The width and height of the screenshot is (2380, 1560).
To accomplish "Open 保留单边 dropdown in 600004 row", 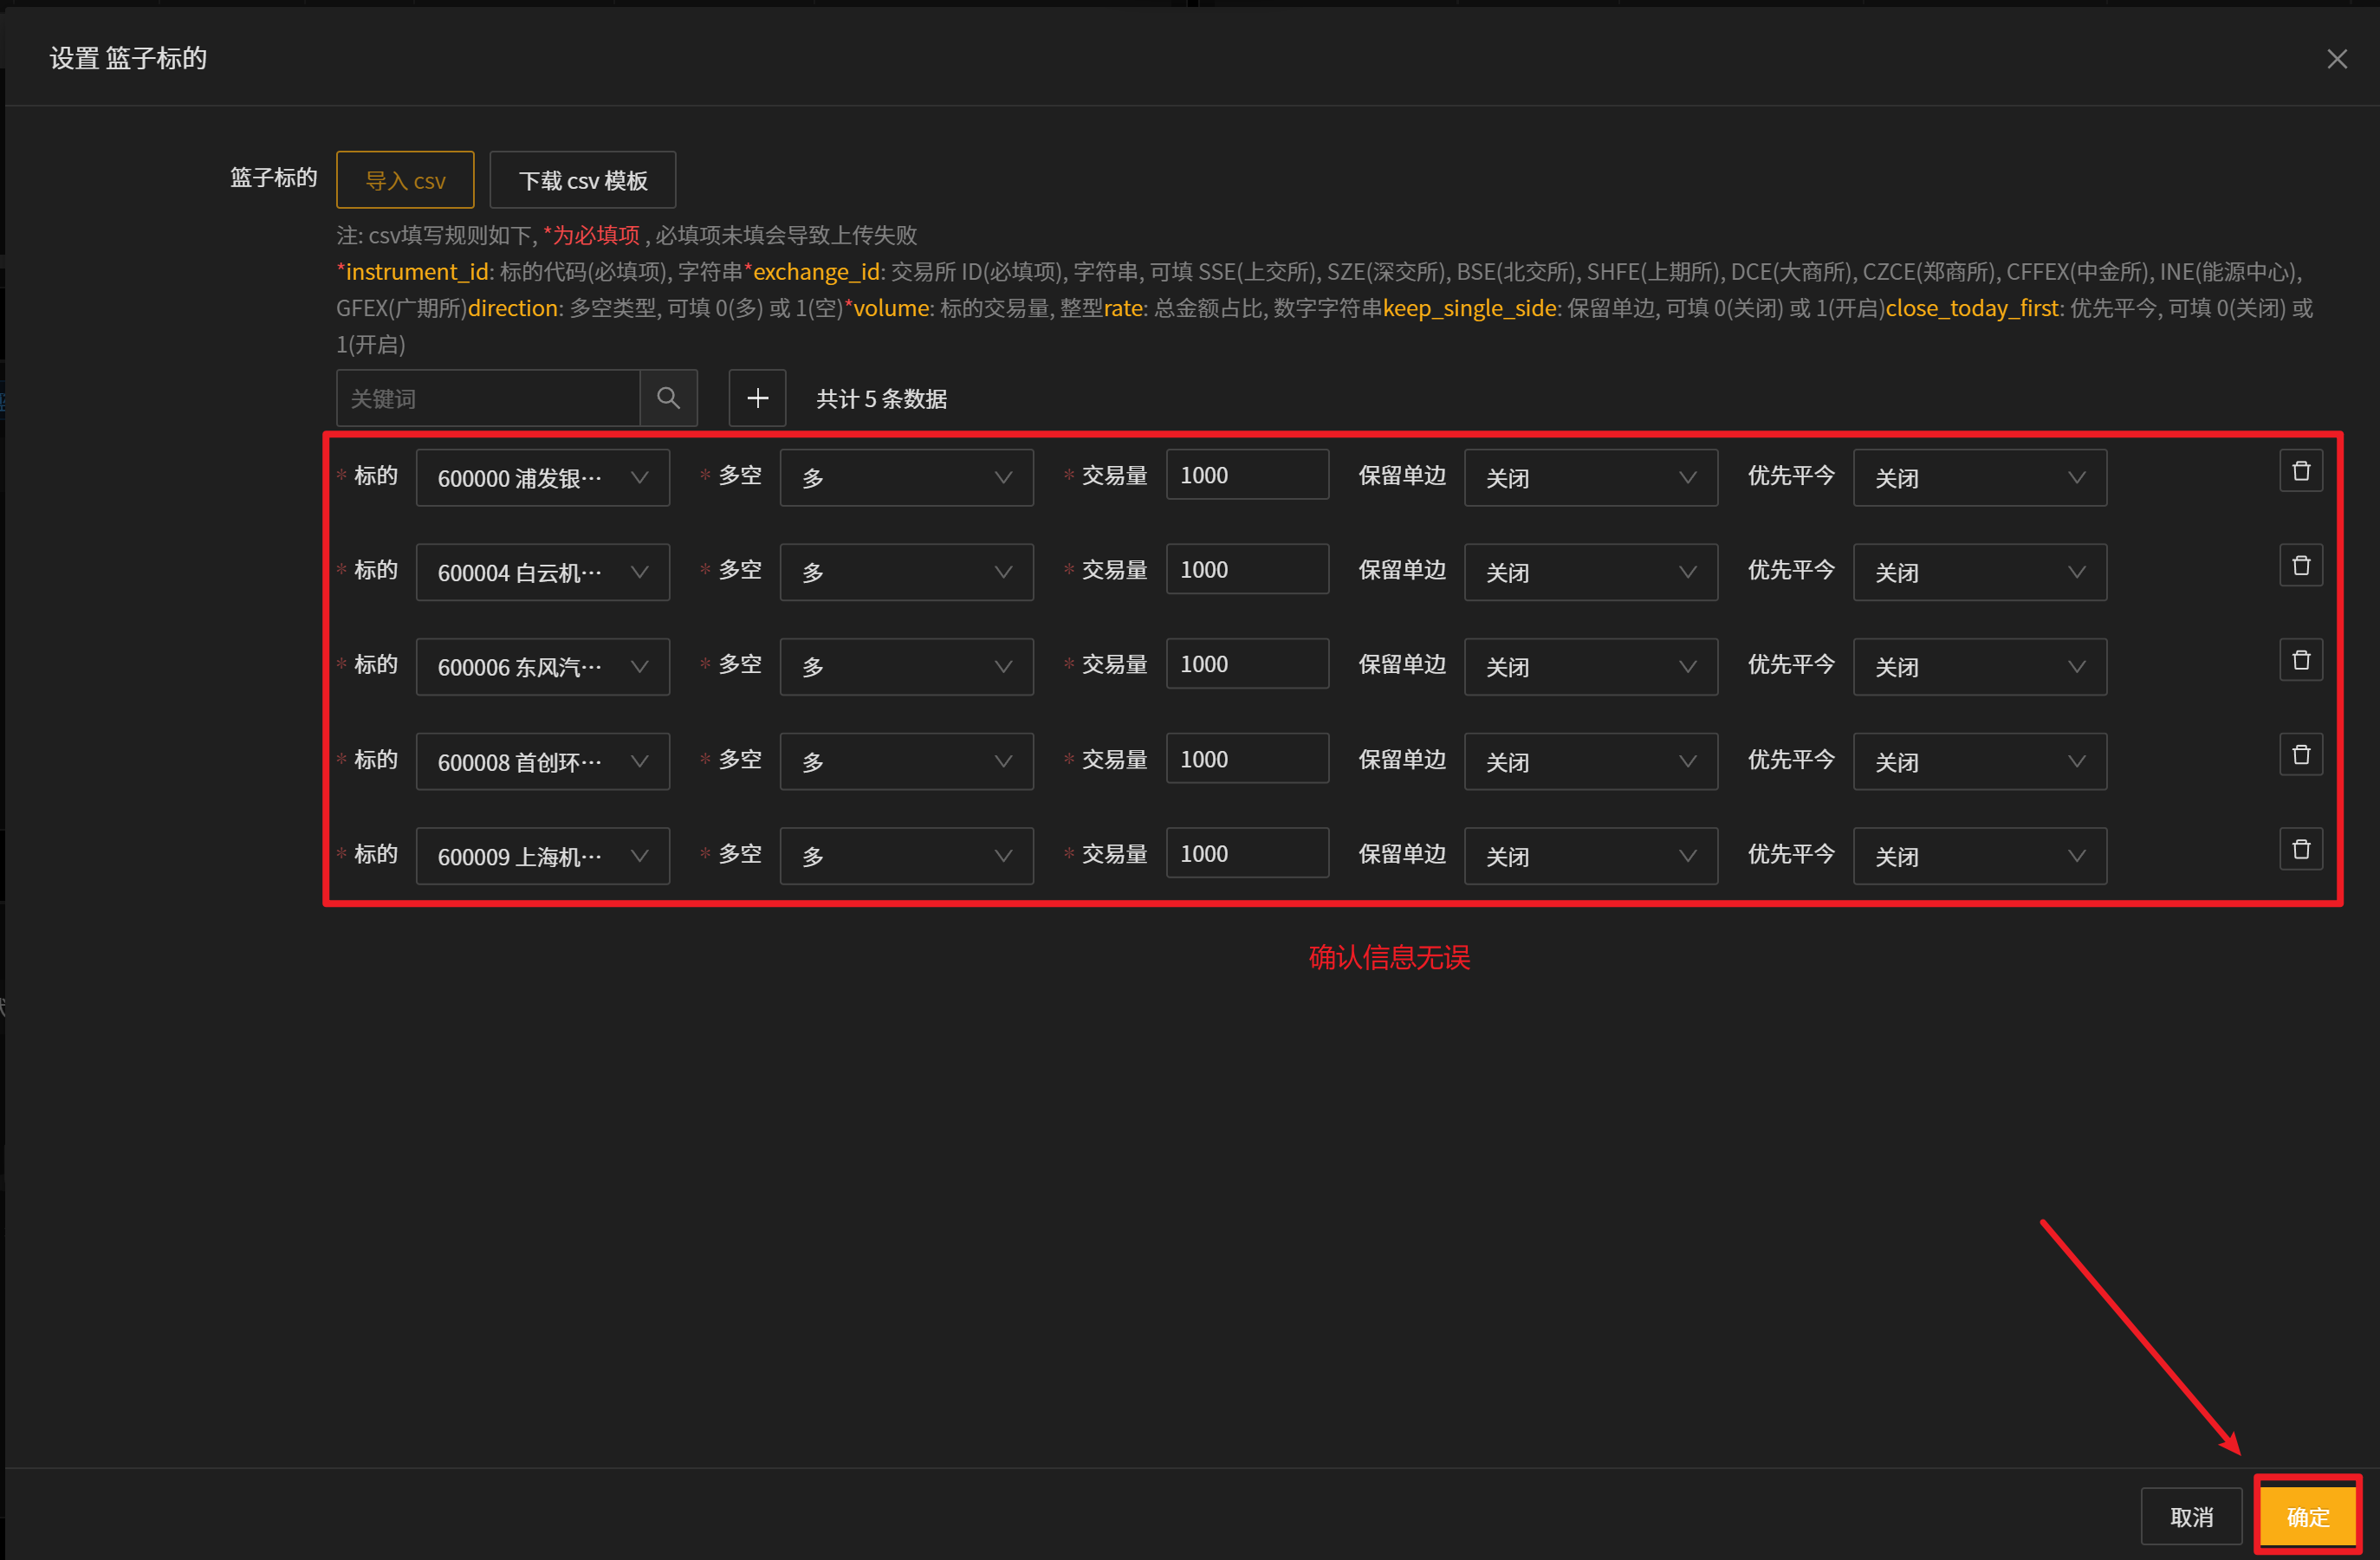I will [x=1590, y=572].
